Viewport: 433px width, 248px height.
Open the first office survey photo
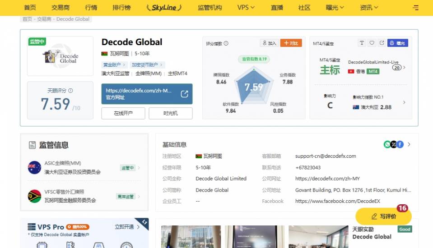coord(191,237)
